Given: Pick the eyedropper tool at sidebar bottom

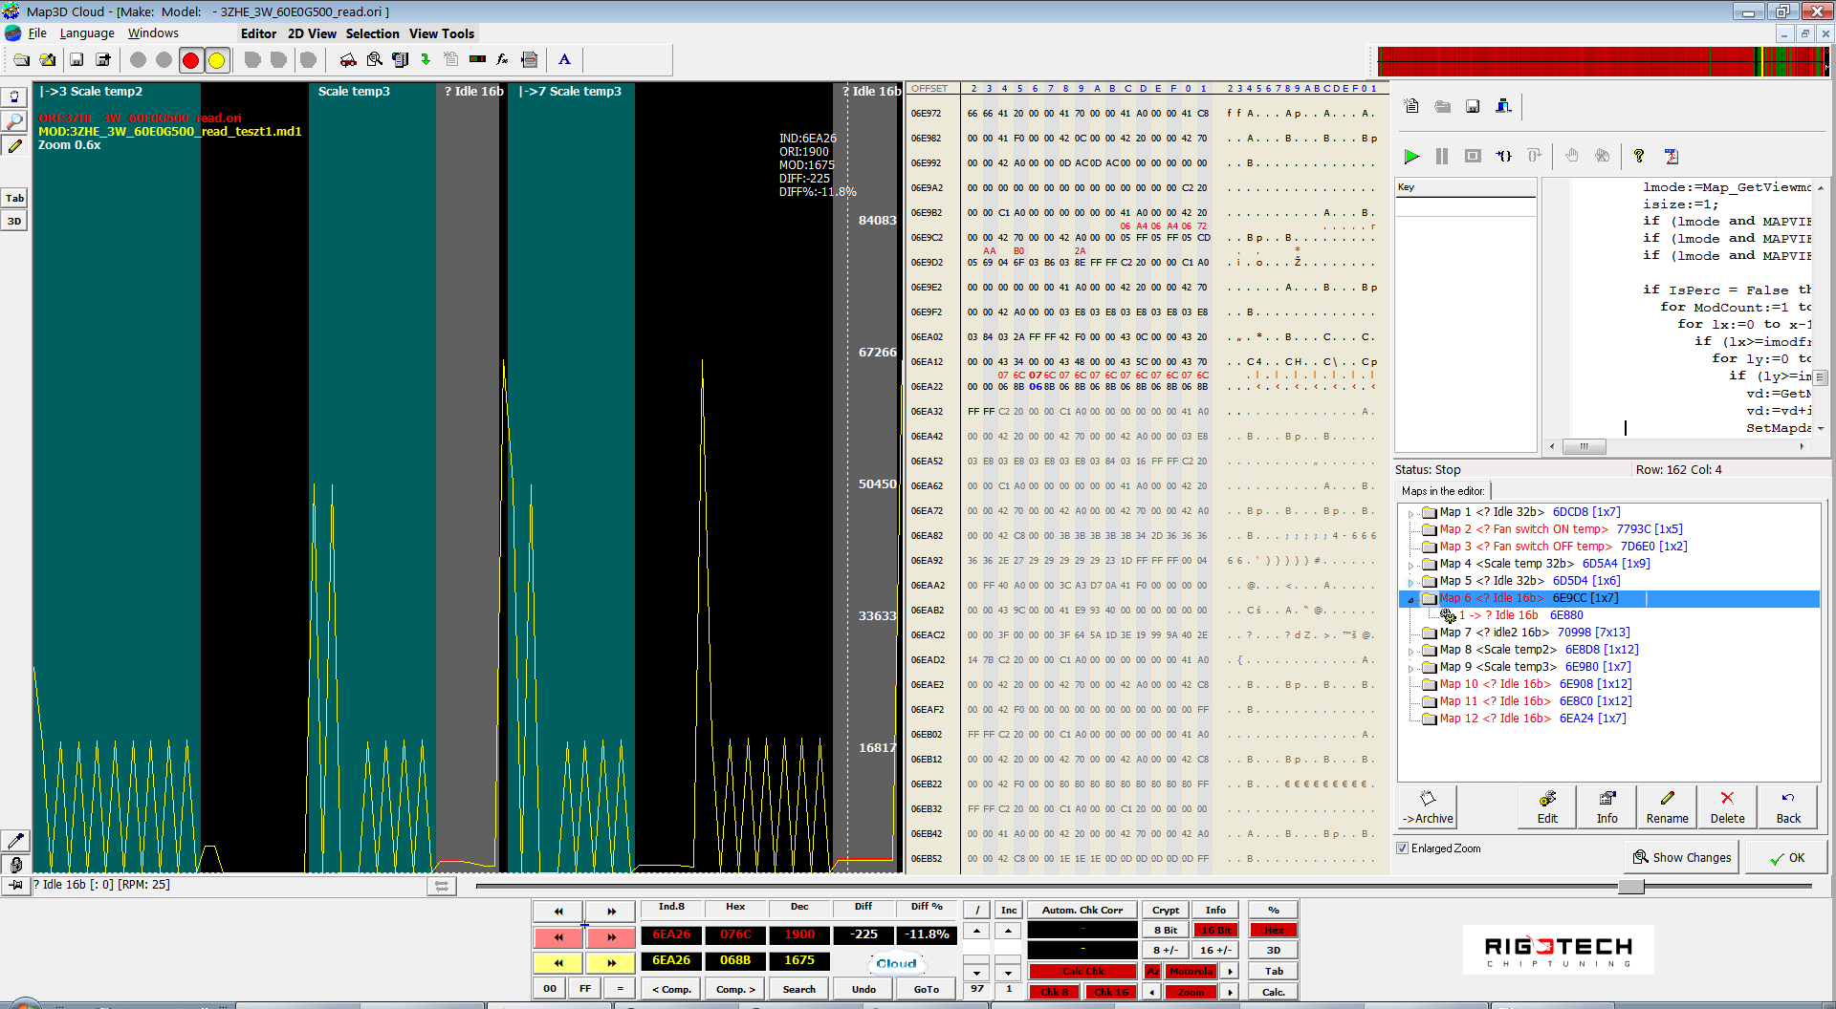Looking at the screenshot, I should [x=15, y=840].
